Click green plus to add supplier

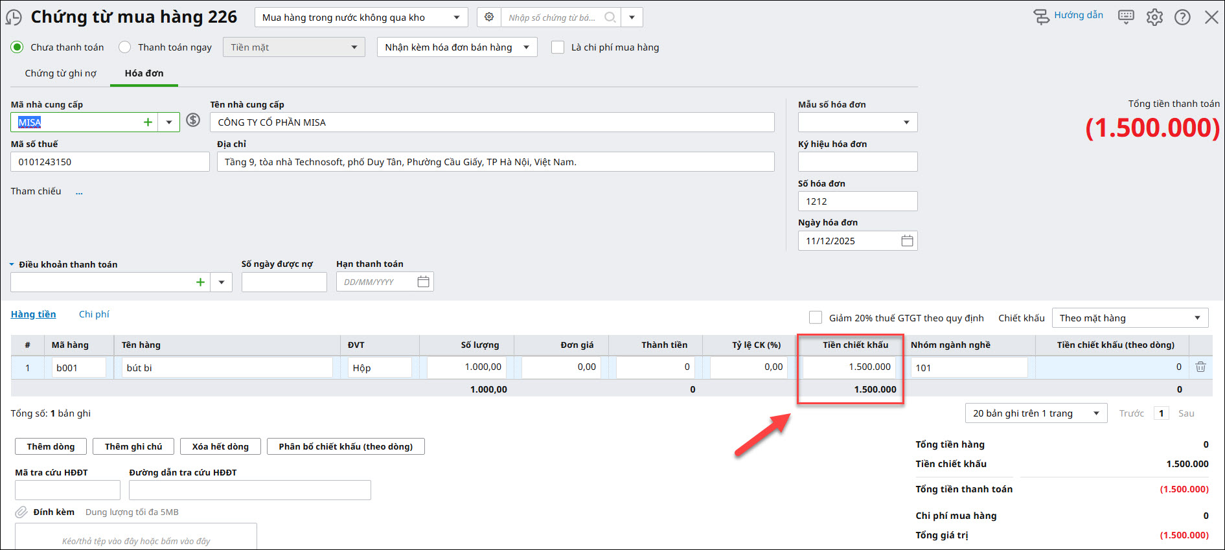pos(148,122)
